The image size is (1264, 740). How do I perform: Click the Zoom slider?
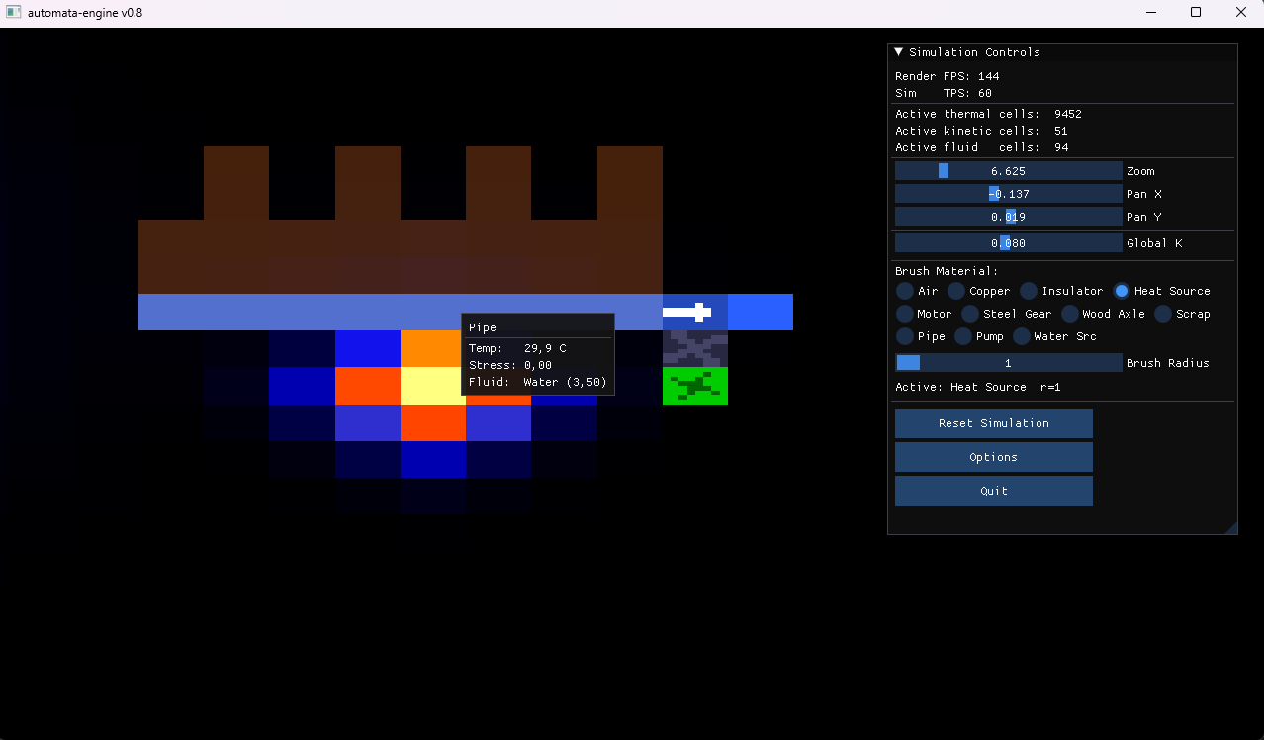point(1009,171)
